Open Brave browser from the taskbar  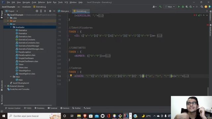85,116
